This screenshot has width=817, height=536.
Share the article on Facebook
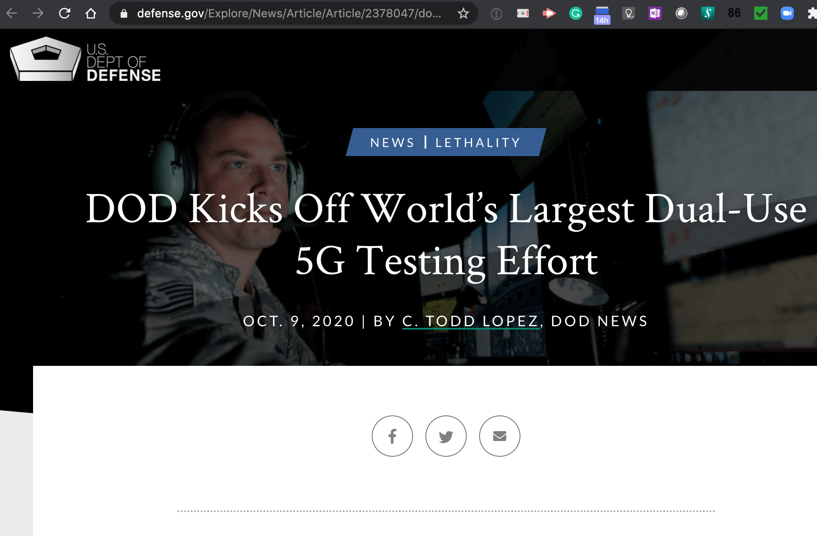[x=392, y=436]
